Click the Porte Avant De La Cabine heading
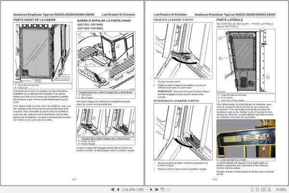Screen dimensions: 289x193 coord(34,20)
